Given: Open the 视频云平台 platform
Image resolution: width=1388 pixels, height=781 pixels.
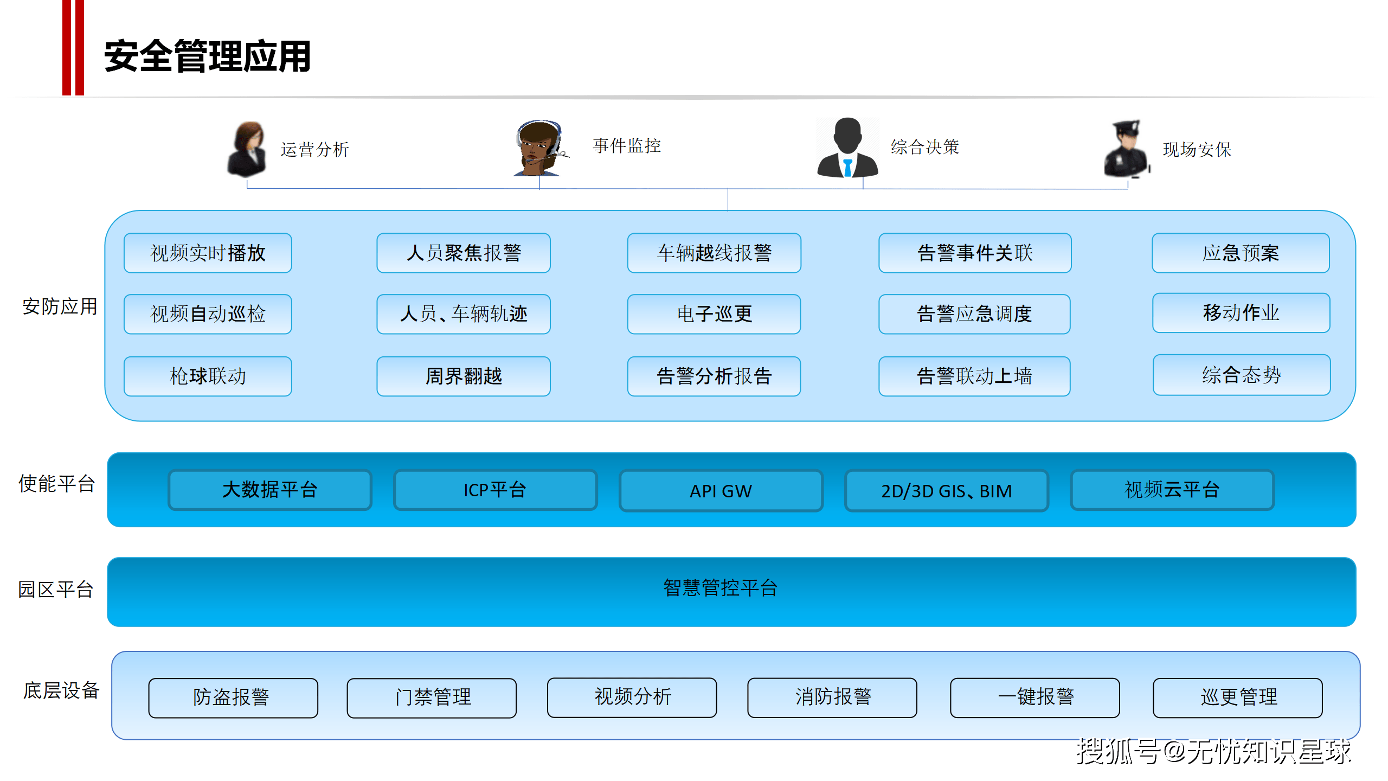Looking at the screenshot, I should [x=1172, y=490].
